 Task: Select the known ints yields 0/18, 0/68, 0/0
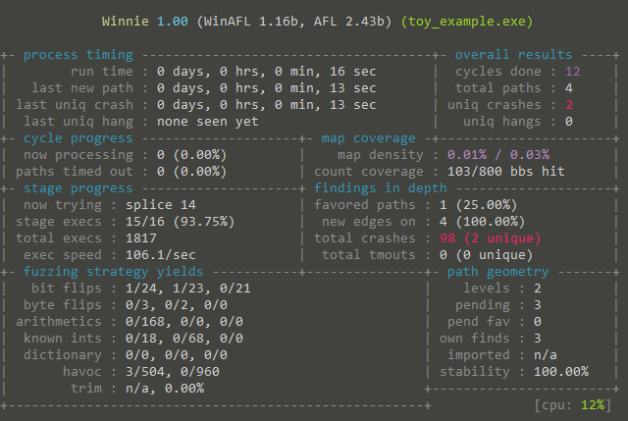tap(184, 339)
